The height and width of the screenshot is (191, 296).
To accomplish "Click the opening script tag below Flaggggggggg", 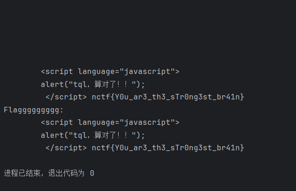I will [57, 123].
